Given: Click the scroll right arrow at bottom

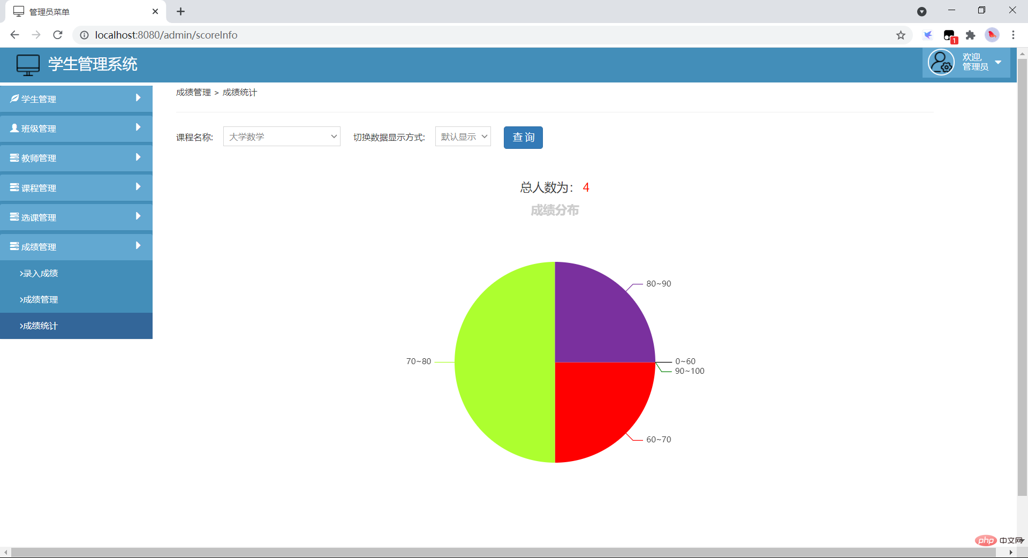Looking at the screenshot, I should point(1011,552).
